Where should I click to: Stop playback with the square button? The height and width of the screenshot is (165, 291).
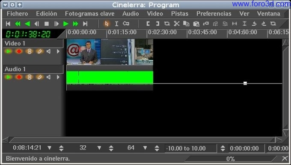point(47,24)
